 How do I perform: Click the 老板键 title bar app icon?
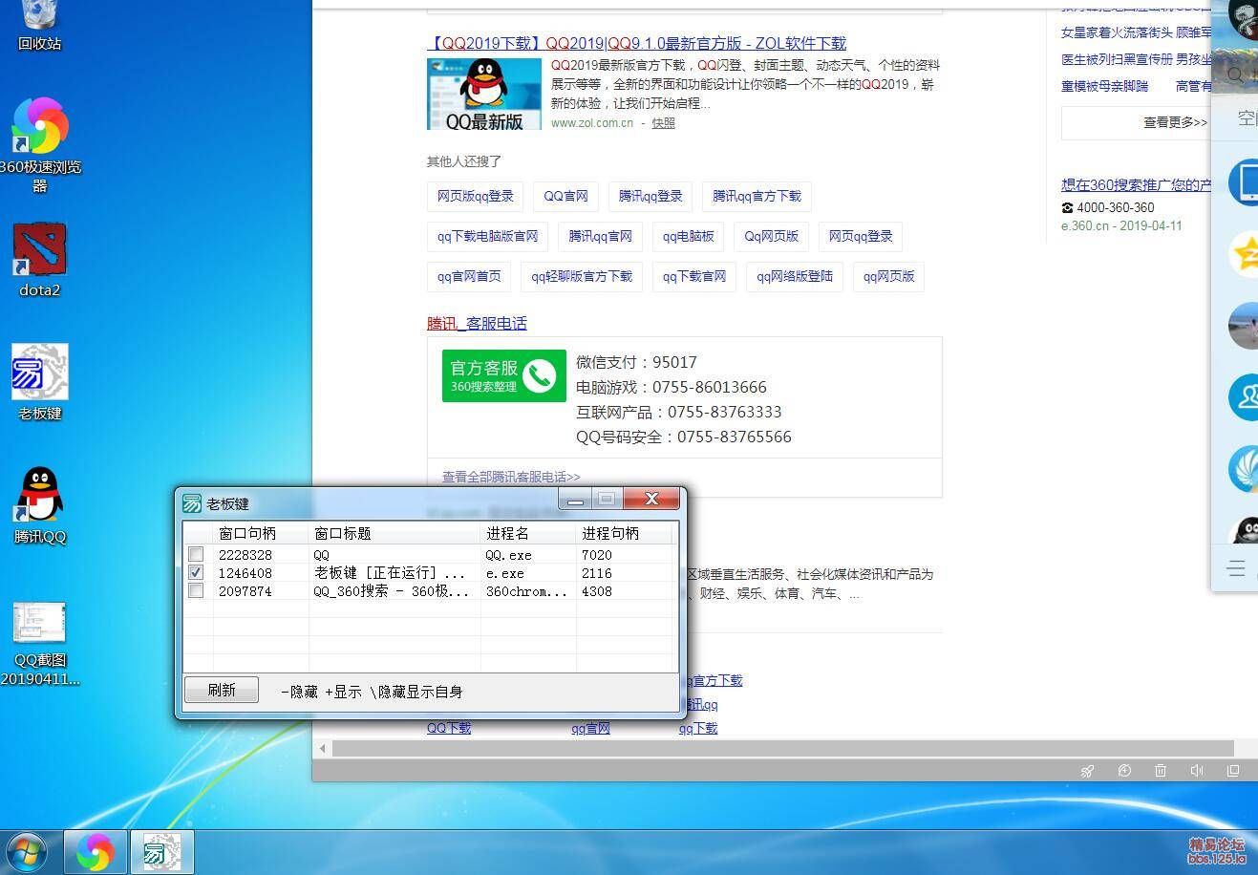[x=192, y=503]
